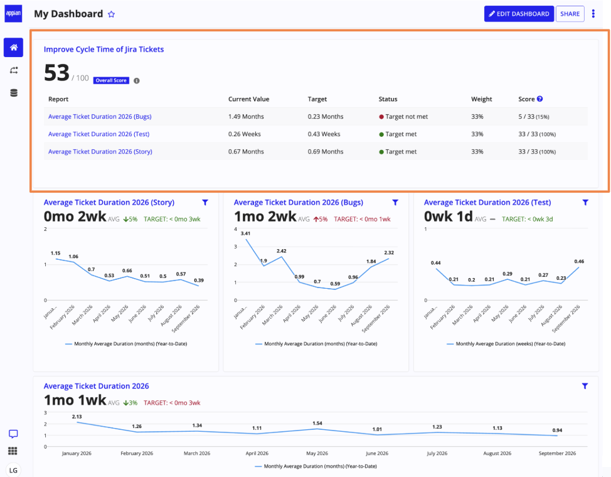Click the Score column help icon
Image resolution: width=611 pixels, height=477 pixels.
(539, 99)
